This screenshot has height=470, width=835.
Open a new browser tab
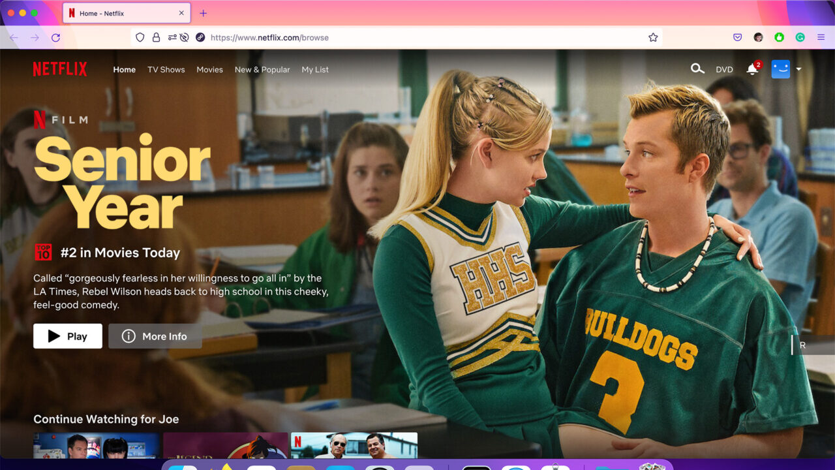click(203, 13)
